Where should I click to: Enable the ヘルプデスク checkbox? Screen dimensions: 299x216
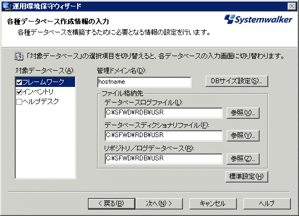pos(19,102)
